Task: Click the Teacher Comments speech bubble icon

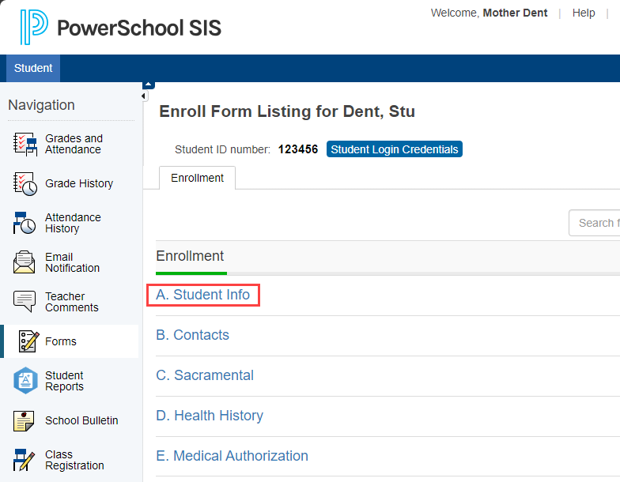Action: 25,302
